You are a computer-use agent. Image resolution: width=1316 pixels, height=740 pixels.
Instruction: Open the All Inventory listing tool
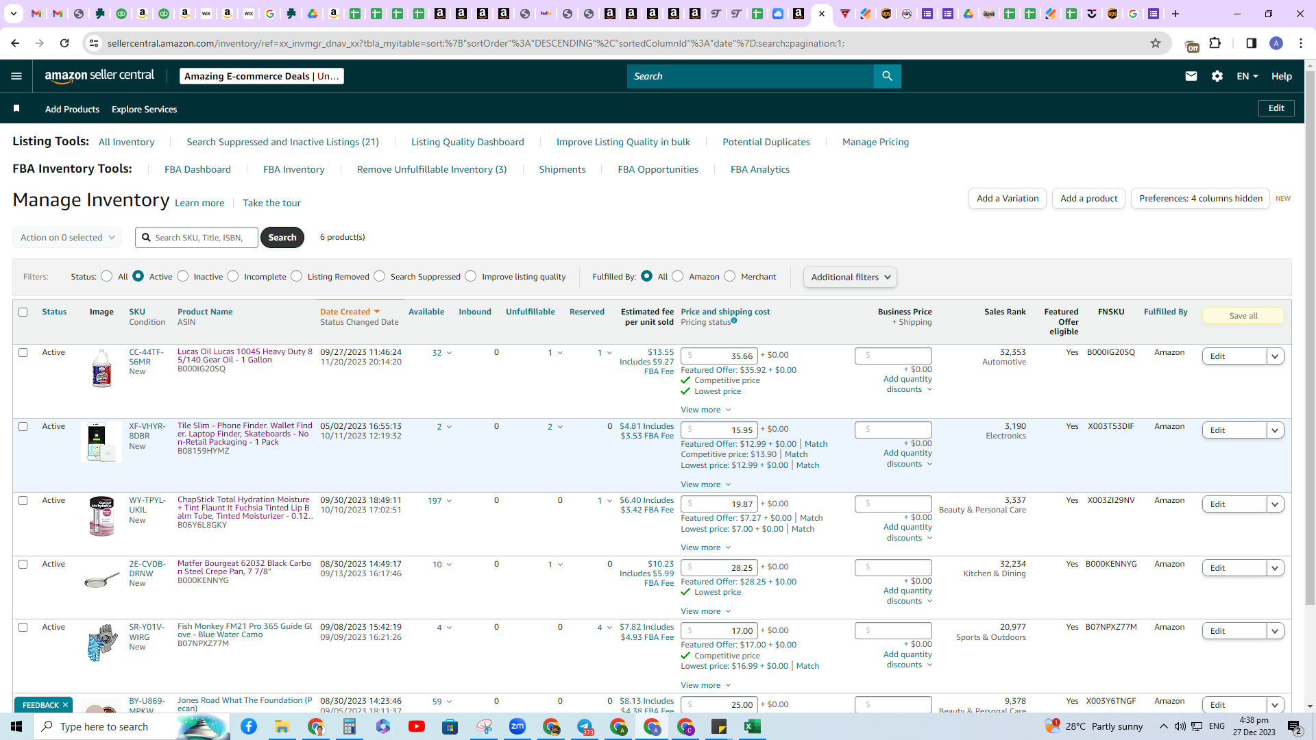pyautogui.click(x=126, y=142)
